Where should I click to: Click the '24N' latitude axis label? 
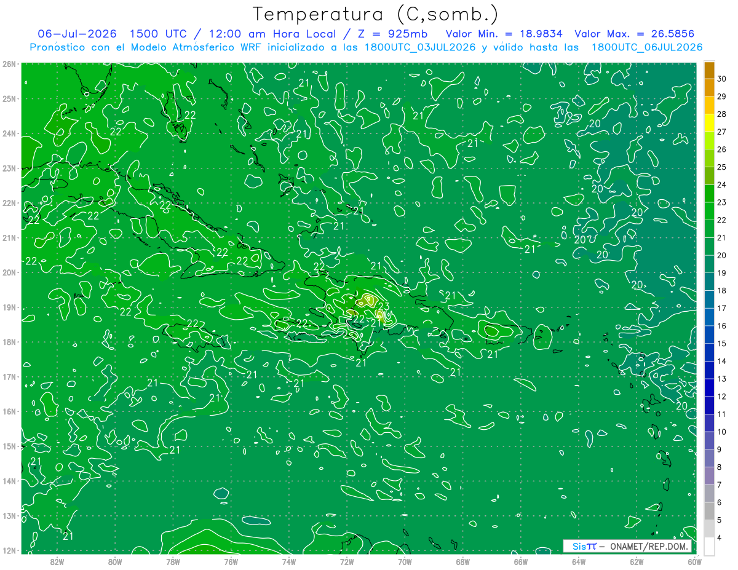pos(9,133)
